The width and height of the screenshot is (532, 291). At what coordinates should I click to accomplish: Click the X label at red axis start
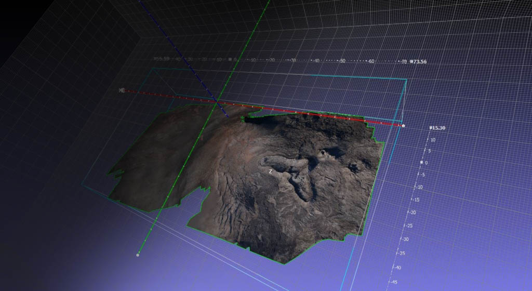coord(122,90)
